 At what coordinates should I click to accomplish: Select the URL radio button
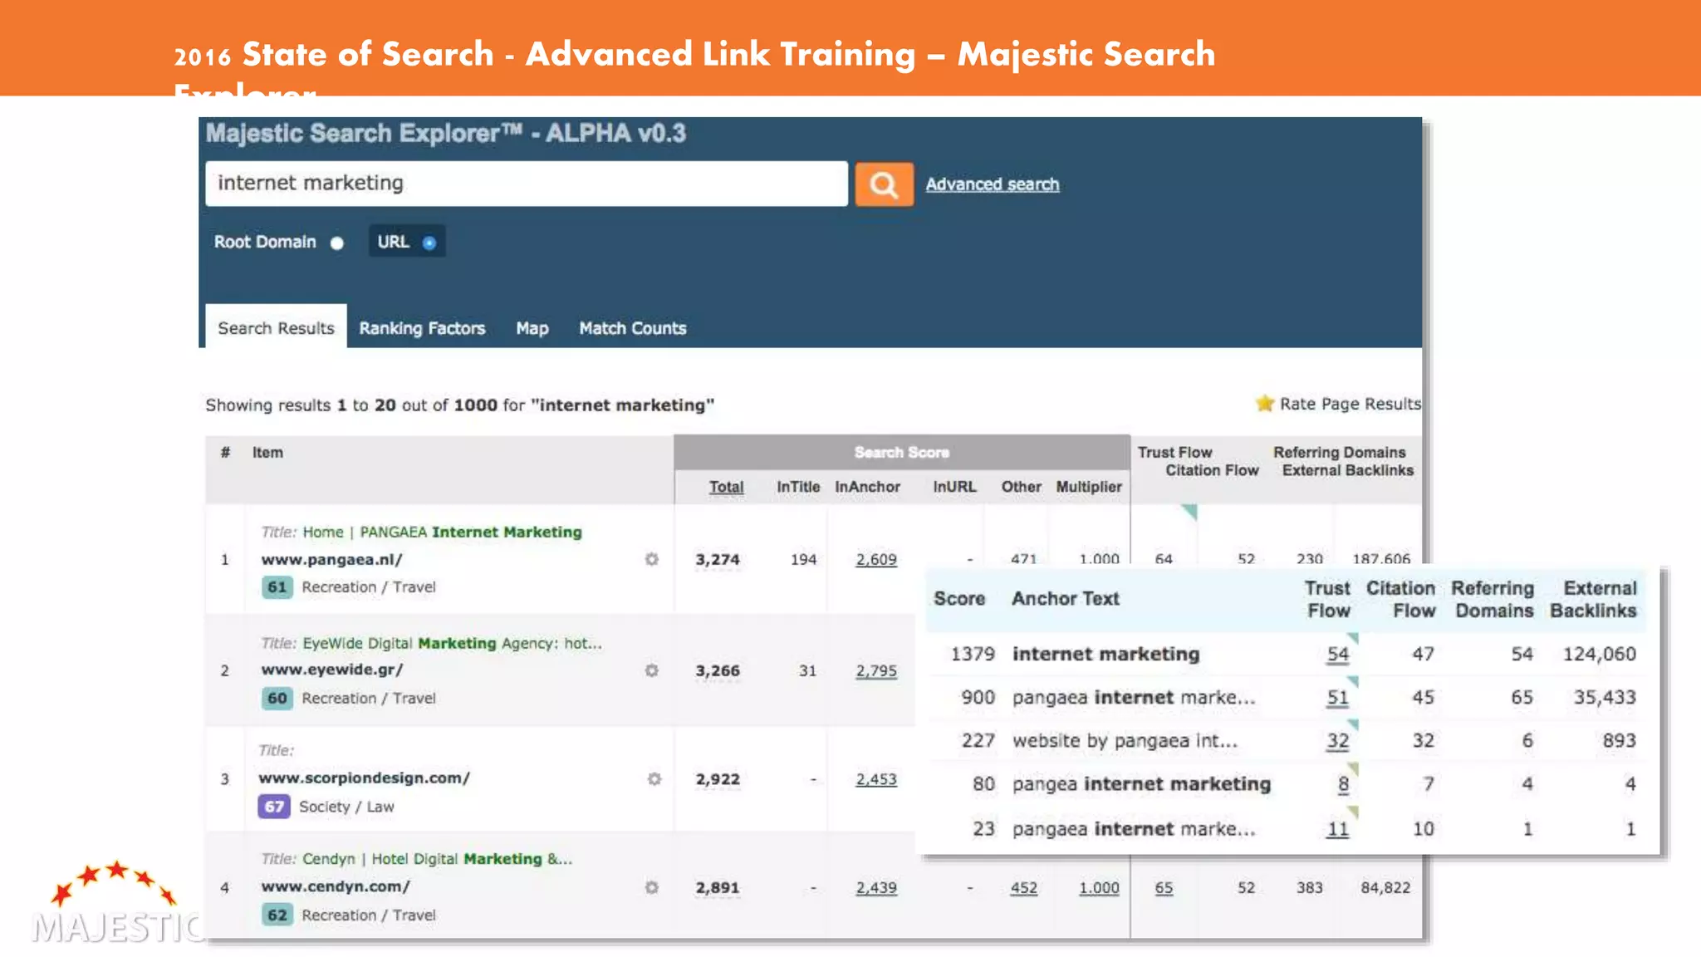coord(429,243)
